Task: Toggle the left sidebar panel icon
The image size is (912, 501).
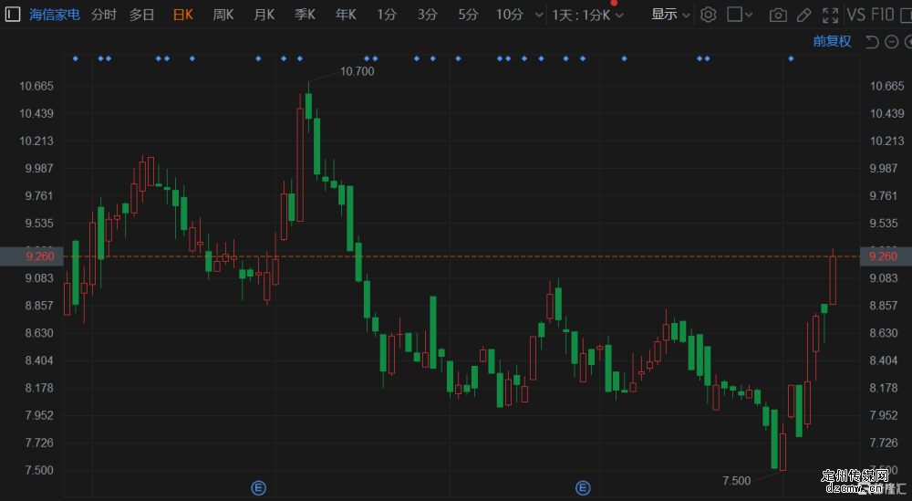Action: [12, 14]
